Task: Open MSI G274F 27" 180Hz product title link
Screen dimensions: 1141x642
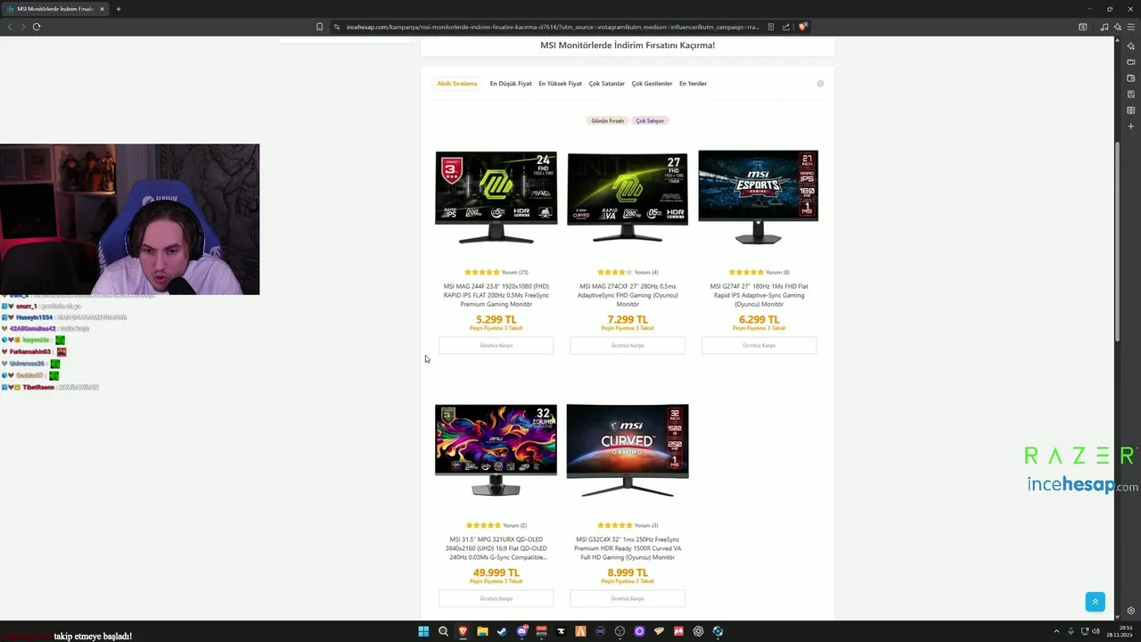Action: pos(759,295)
